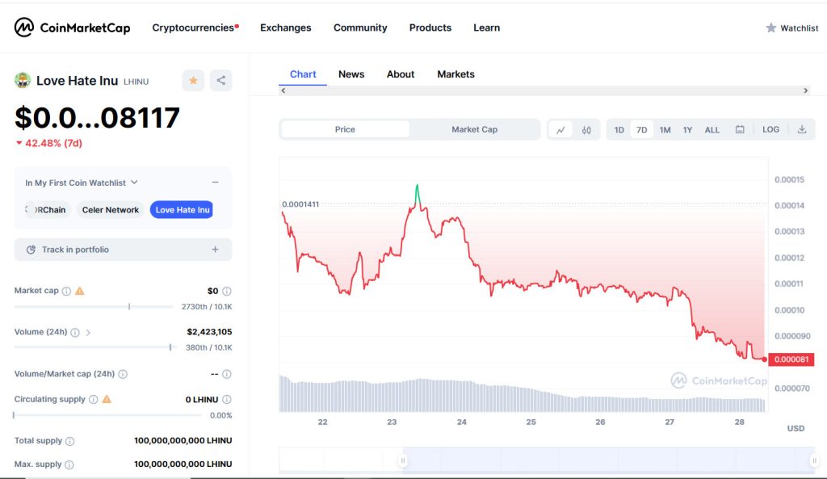Open Learn menu
The width and height of the screenshot is (827, 479).
(486, 27)
